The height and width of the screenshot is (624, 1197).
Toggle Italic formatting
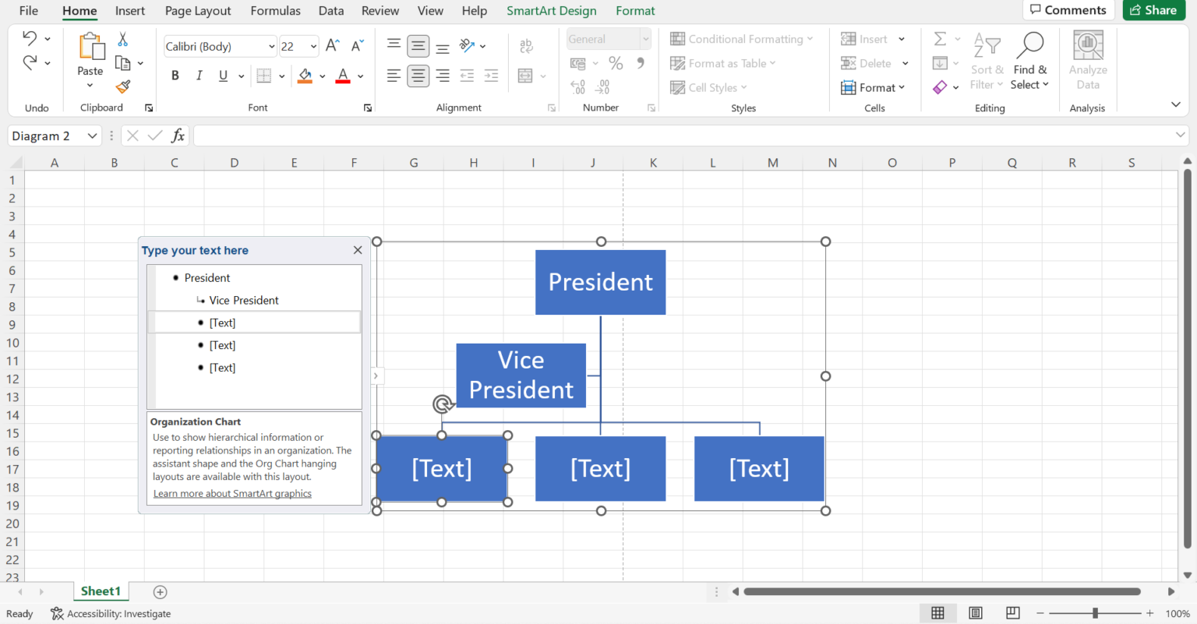199,75
